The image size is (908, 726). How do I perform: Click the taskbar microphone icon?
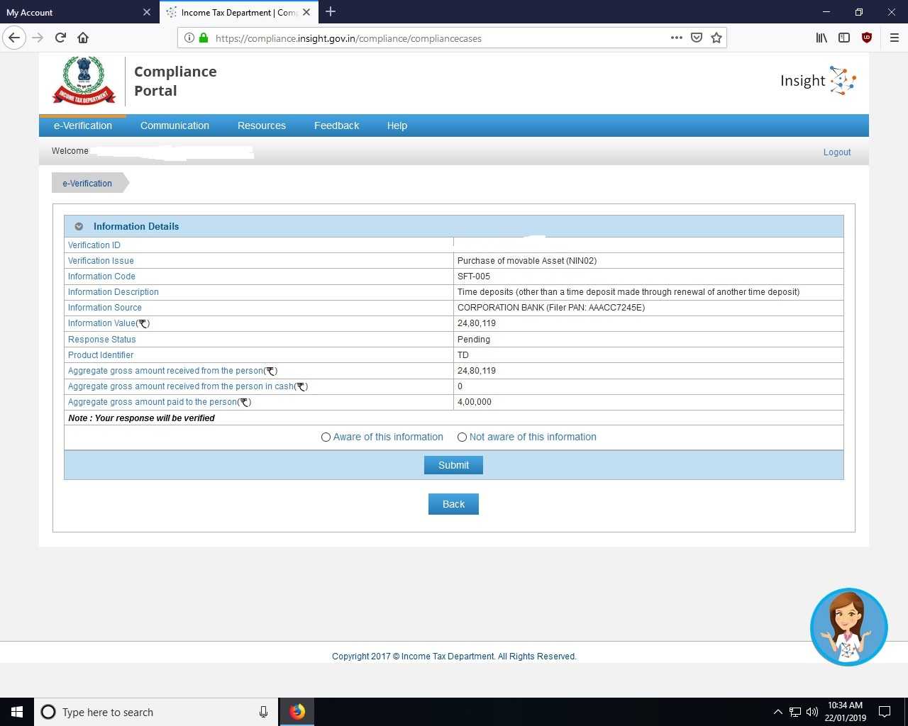click(x=263, y=712)
